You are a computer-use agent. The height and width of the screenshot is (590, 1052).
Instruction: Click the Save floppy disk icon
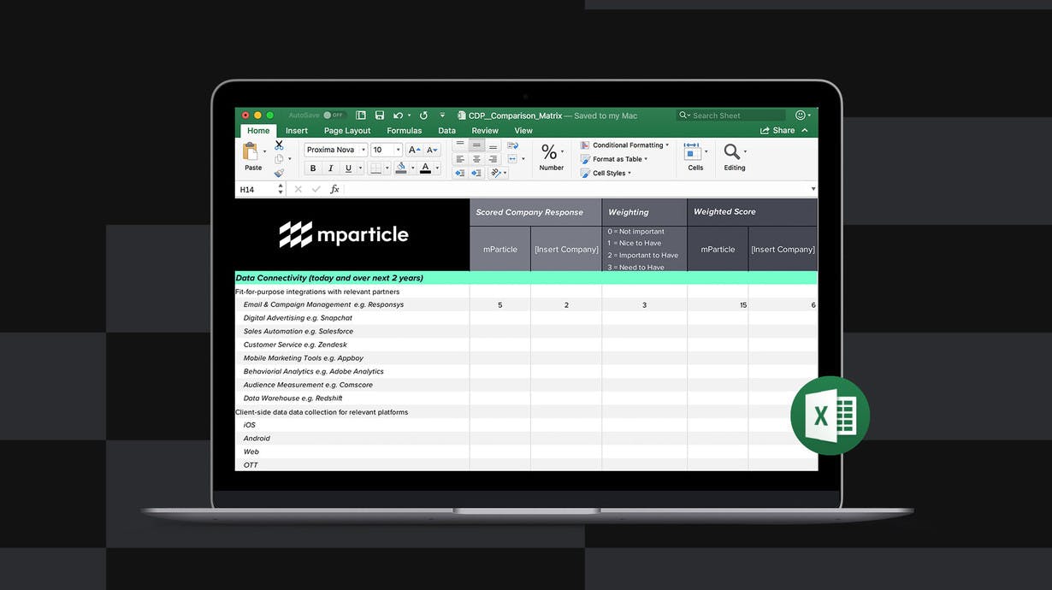(380, 115)
